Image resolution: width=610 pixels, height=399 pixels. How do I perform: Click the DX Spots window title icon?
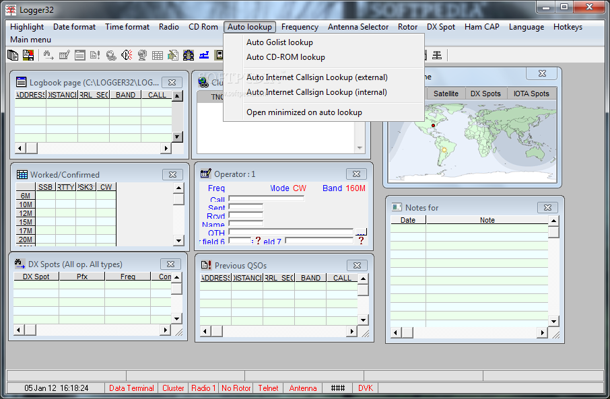click(20, 264)
